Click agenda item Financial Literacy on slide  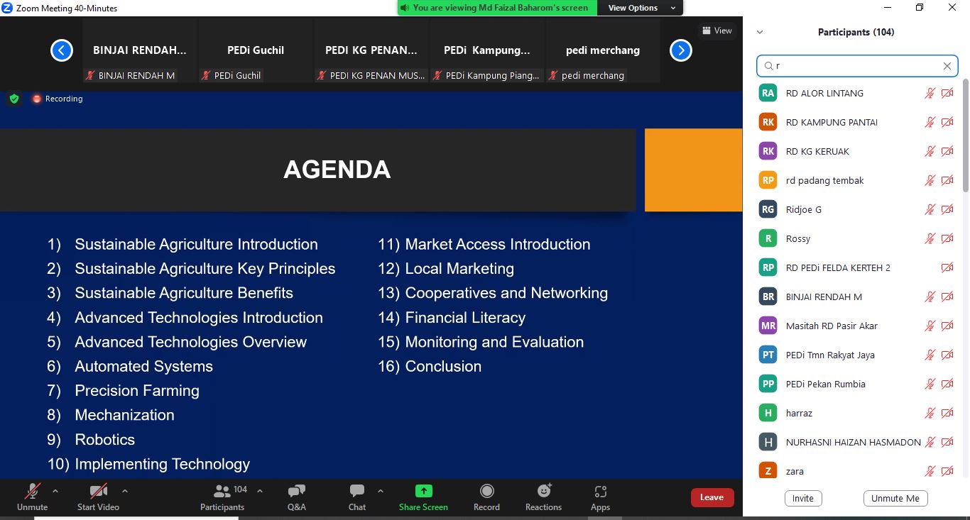pyautogui.click(x=465, y=318)
